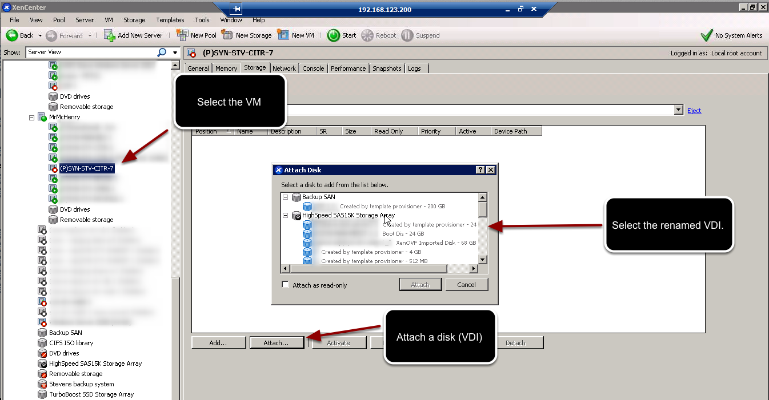
Task: Click the Suspend toolbar icon
Action: pos(407,35)
